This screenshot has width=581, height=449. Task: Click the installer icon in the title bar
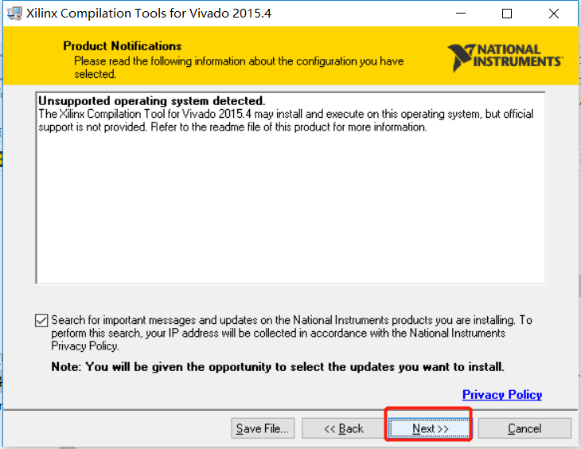(x=14, y=14)
